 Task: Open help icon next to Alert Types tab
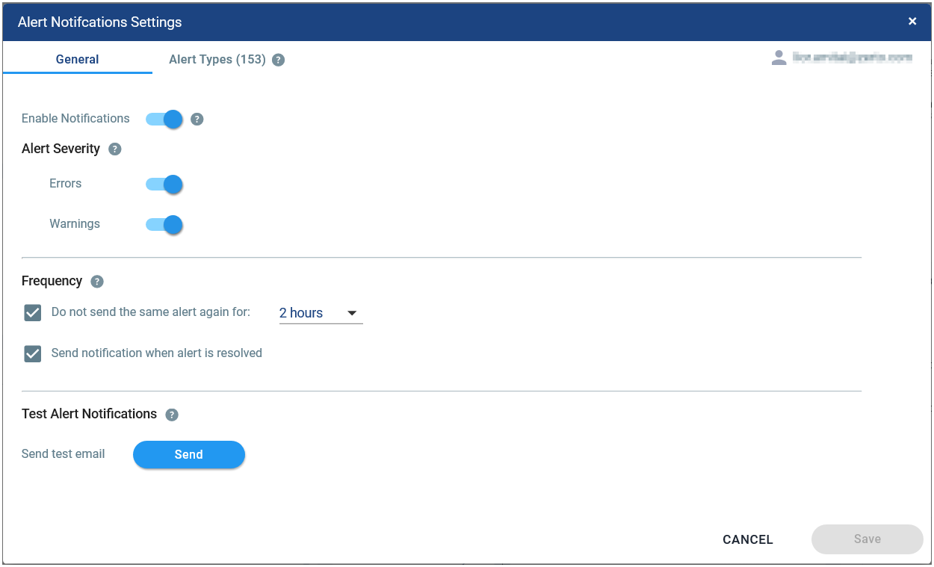tap(278, 60)
